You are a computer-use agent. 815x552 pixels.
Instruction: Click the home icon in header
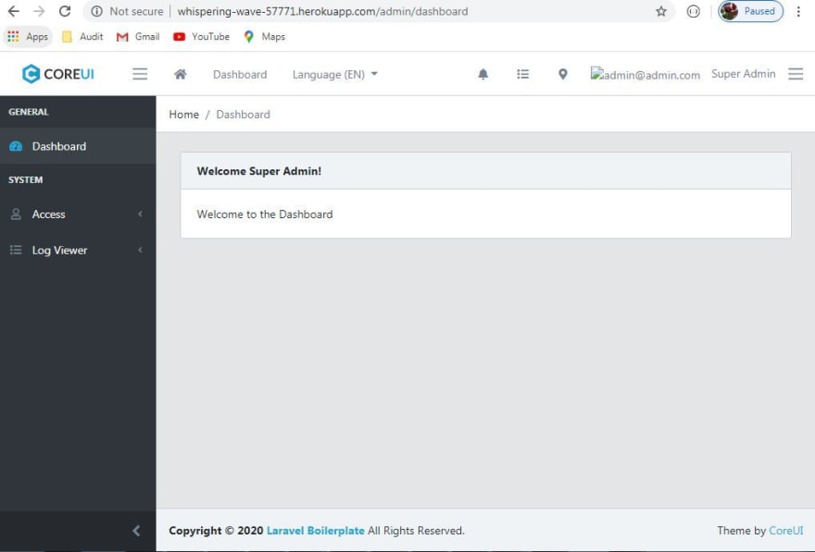(x=181, y=74)
